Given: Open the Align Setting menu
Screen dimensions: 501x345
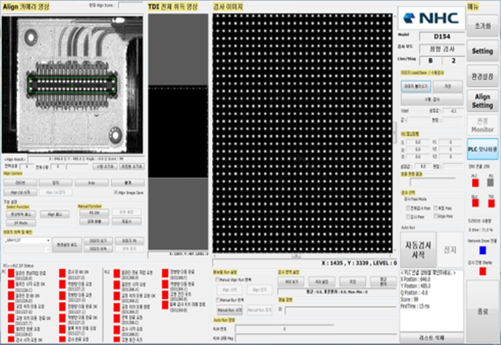Looking at the screenshot, I should point(482,101).
